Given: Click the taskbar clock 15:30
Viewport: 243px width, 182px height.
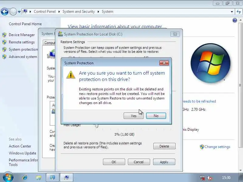Looking at the screenshot, I should (226, 177).
